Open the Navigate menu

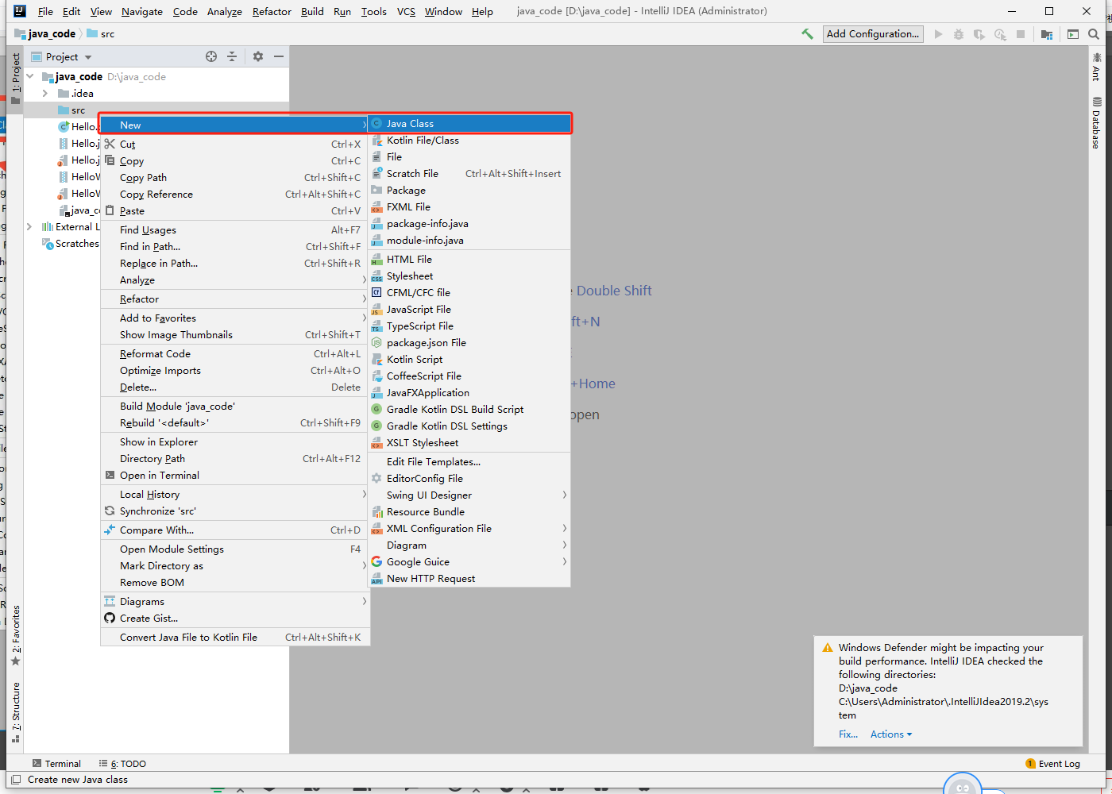tap(142, 11)
